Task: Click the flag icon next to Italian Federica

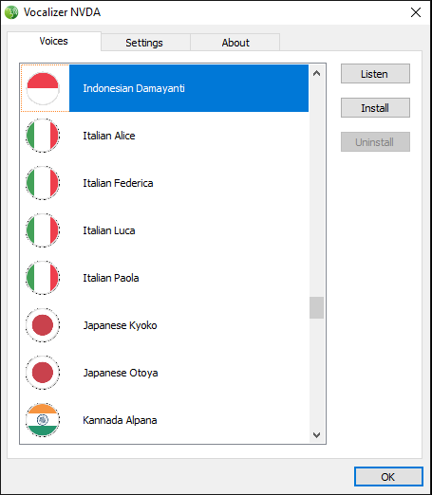Action: pyautogui.click(x=43, y=183)
